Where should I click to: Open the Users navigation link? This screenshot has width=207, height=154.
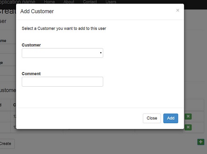coord(111,2)
